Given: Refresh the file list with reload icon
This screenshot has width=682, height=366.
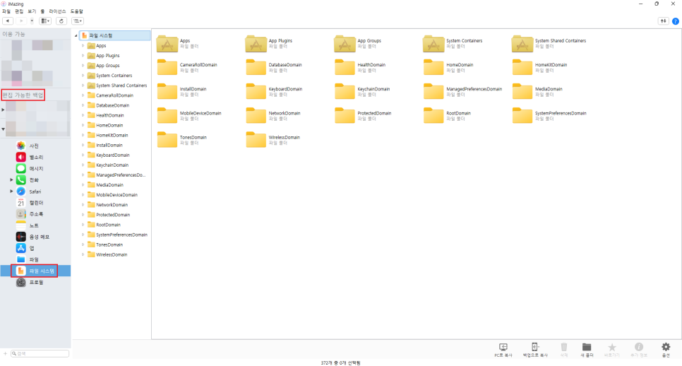Looking at the screenshot, I should 61,21.
